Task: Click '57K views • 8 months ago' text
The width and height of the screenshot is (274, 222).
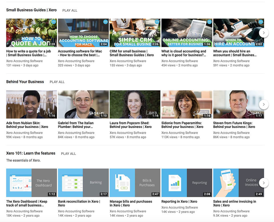Action: tap(128, 137)
